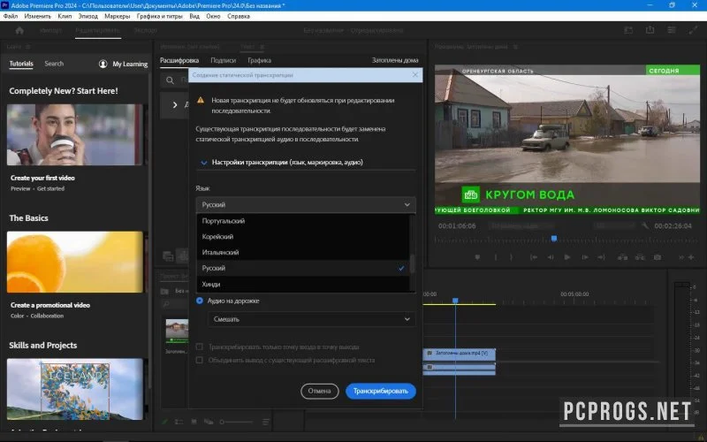This screenshot has width=707, height=442.
Task: Click the Extract button in the Program monitor
Action: [640, 257]
